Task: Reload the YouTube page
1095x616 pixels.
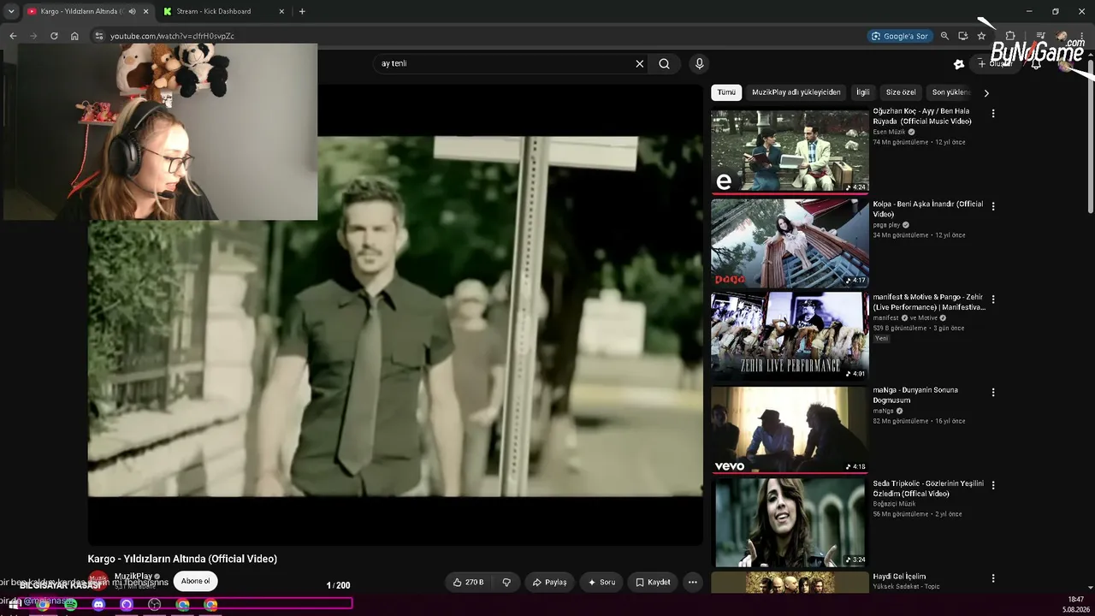Action: click(x=54, y=36)
